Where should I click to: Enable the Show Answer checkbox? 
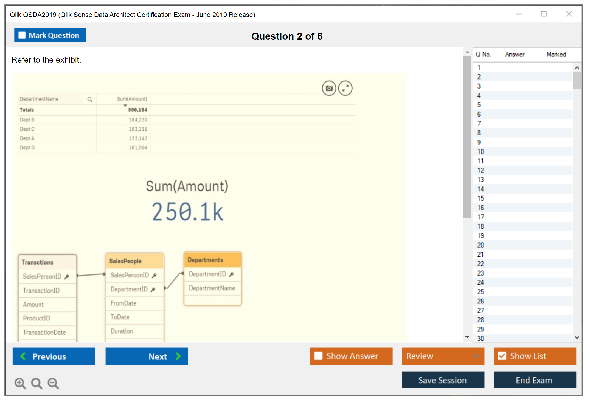(x=318, y=356)
